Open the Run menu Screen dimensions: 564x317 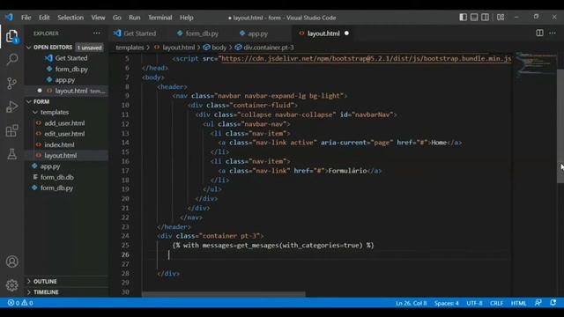tap(135, 18)
